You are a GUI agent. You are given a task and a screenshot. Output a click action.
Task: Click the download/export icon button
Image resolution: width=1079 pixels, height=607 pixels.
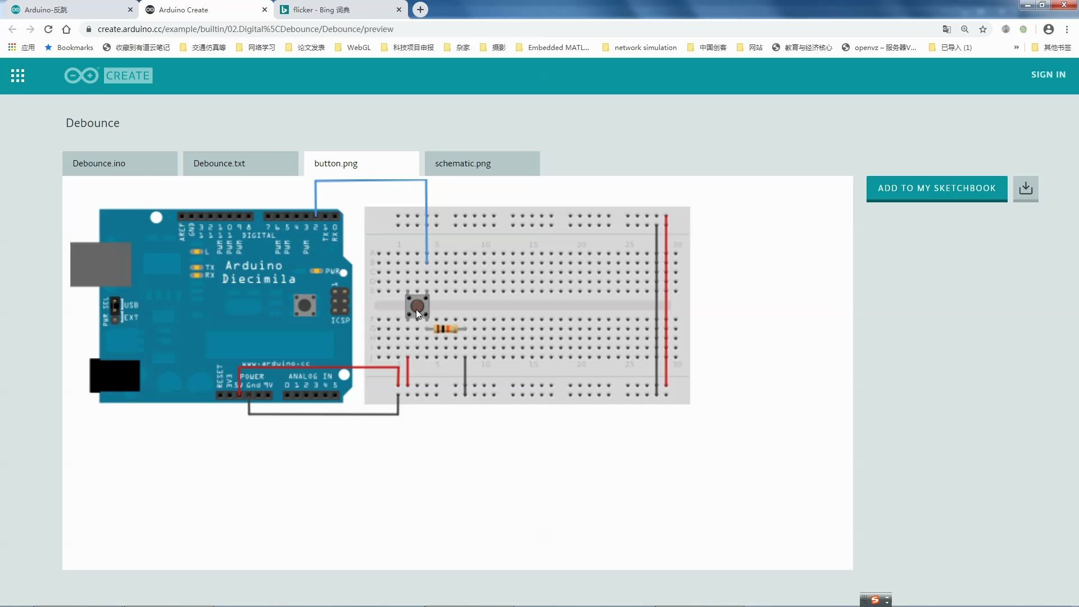tap(1026, 188)
